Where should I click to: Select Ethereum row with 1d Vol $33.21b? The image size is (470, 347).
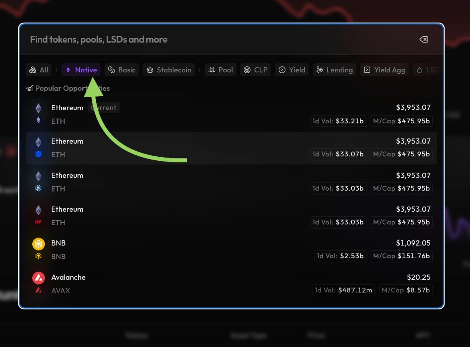pyautogui.click(x=231, y=114)
